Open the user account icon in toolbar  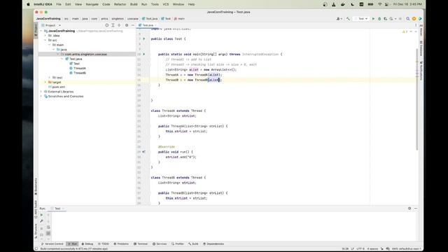(339, 19)
